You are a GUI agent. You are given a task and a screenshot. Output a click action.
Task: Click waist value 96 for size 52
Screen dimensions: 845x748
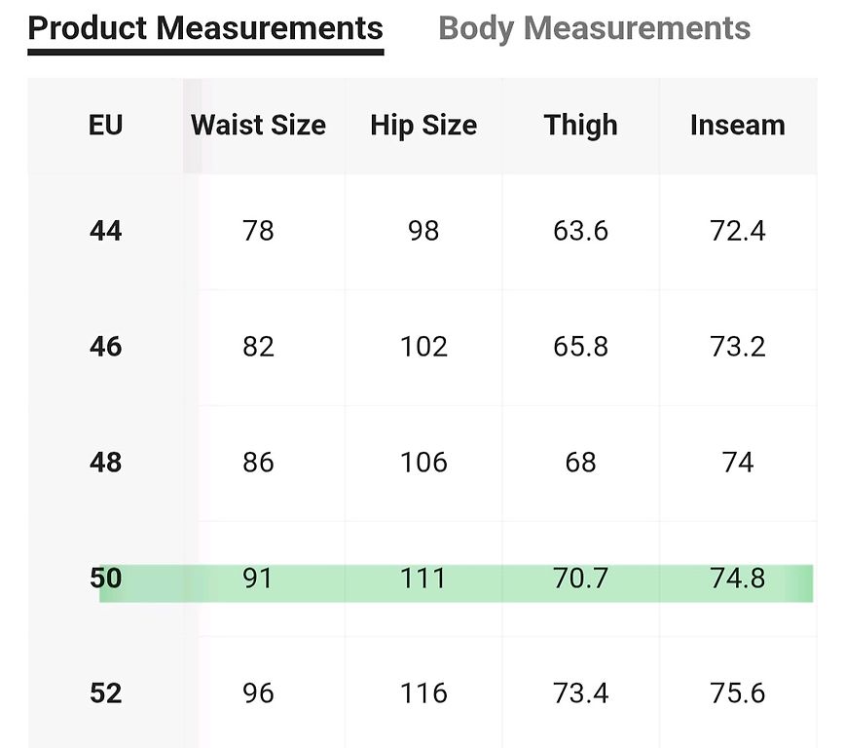pos(258,693)
